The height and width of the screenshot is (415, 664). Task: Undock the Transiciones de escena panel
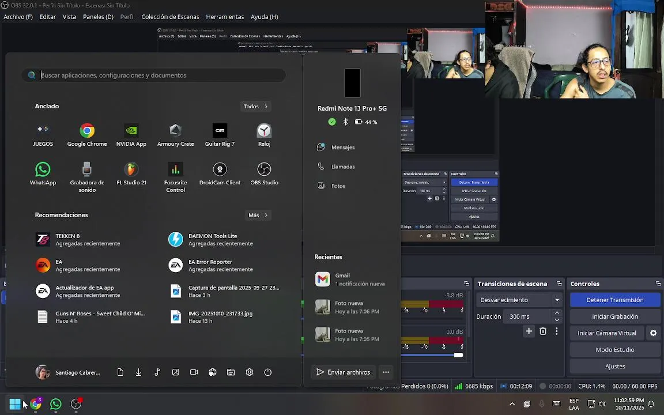point(559,284)
